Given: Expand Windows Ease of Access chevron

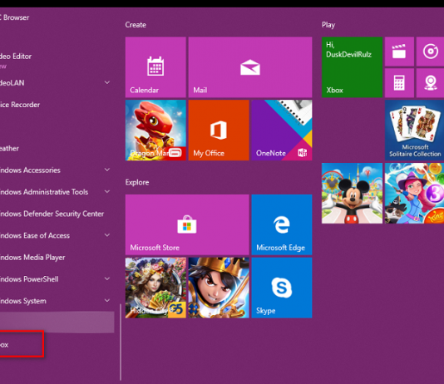Looking at the screenshot, I should tap(107, 235).
